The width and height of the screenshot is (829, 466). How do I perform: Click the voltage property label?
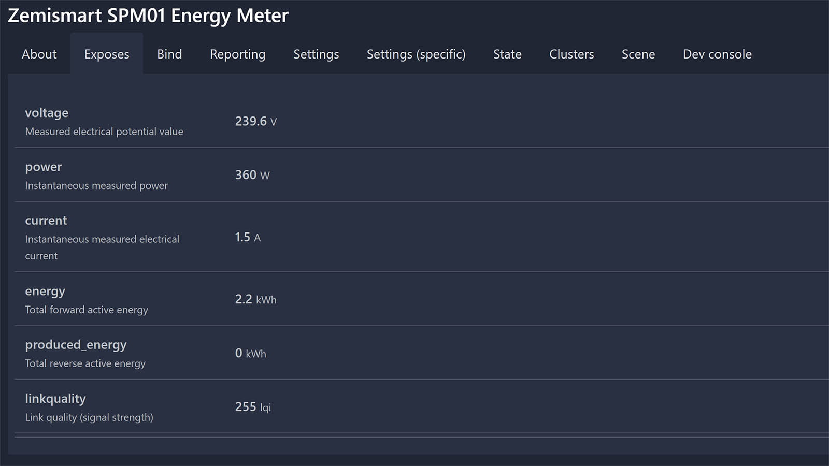click(x=47, y=113)
